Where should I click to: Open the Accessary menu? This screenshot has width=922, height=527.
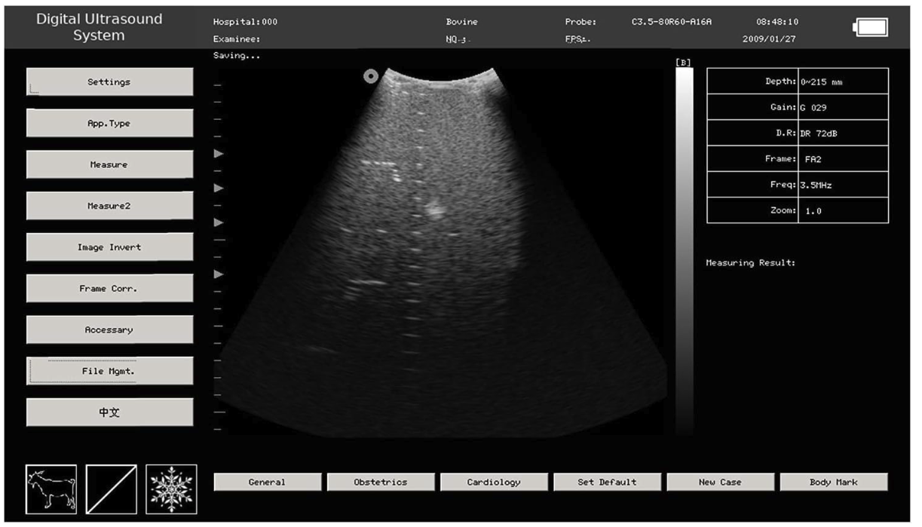tap(109, 329)
